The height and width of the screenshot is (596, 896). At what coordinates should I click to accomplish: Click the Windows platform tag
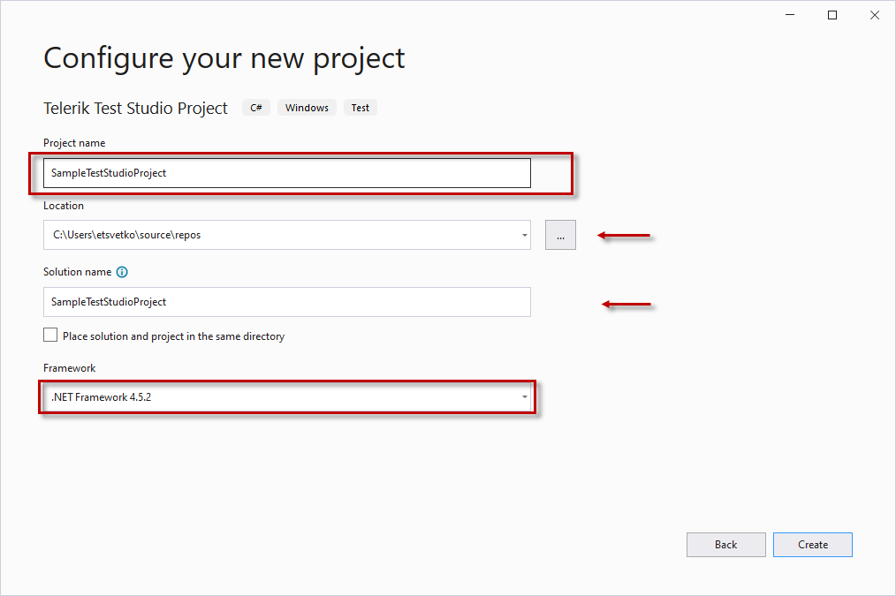click(x=307, y=108)
